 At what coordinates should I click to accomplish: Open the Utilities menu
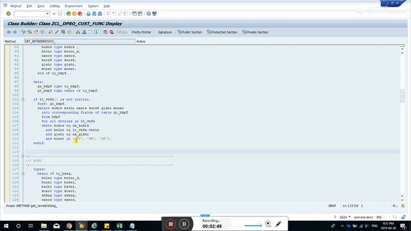tap(55, 6)
